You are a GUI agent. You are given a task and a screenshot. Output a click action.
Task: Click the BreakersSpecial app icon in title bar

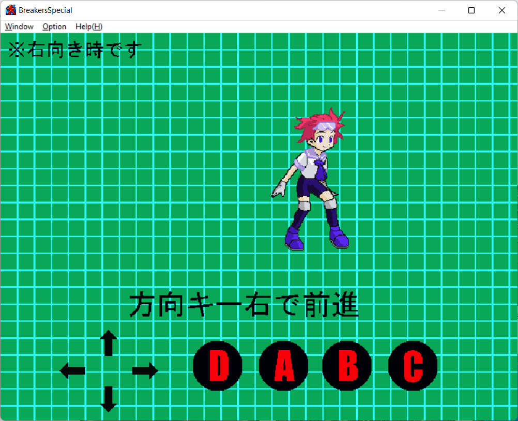coord(10,10)
